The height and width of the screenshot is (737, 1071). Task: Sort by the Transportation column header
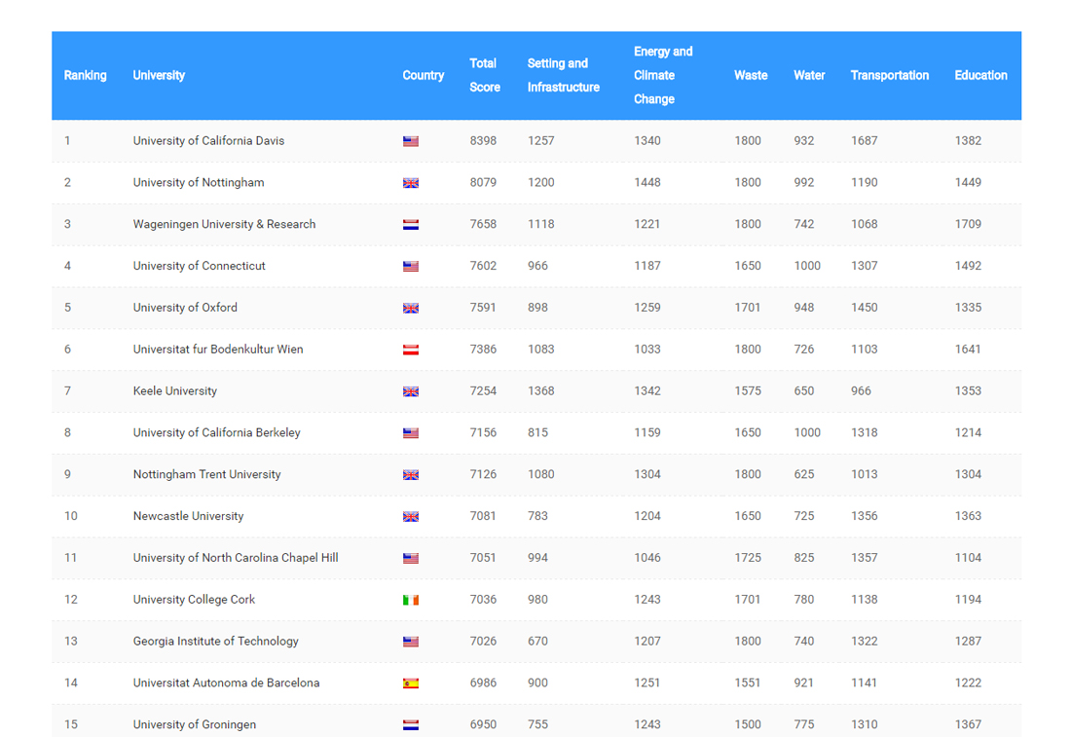(889, 75)
